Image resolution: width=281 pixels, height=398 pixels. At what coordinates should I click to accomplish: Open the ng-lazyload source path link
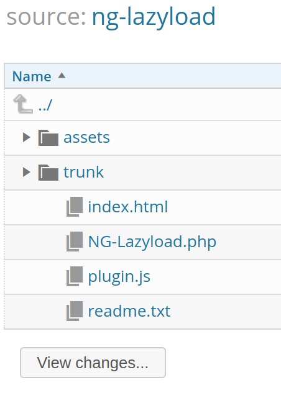point(154,17)
